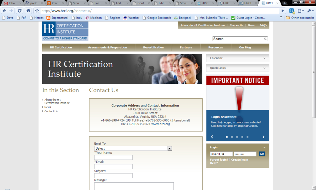Open the page menu icon in the toolbar
316x190 pixels.
pyautogui.click(x=301, y=11)
